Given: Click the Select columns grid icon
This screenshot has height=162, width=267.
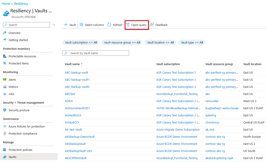Looking at the screenshot, I should click(x=81, y=25).
